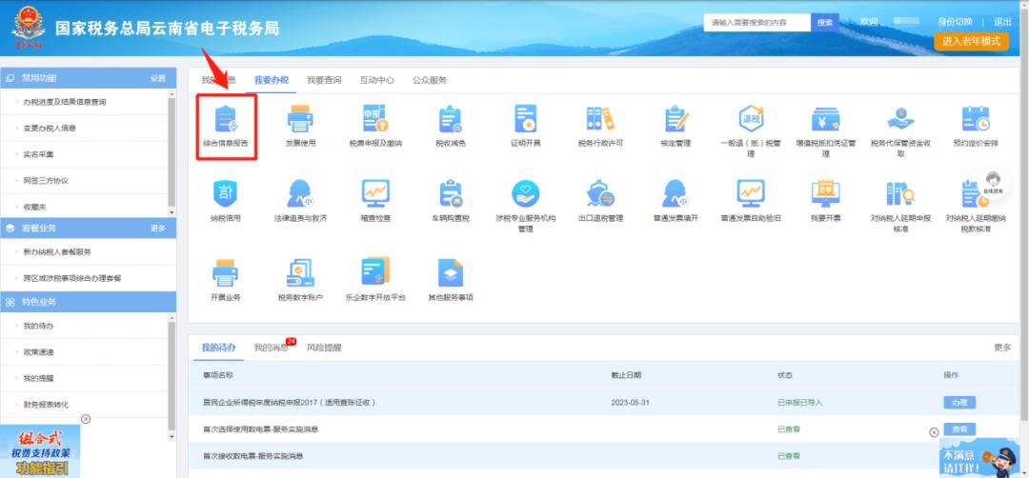The height and width of the screenshot is (478, 1029).
Task: Open 新办纳税人套餐服务 in sidebar
Action: [x=57, y=252]
